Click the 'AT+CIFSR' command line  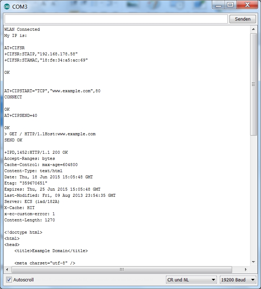coord(14,48)
